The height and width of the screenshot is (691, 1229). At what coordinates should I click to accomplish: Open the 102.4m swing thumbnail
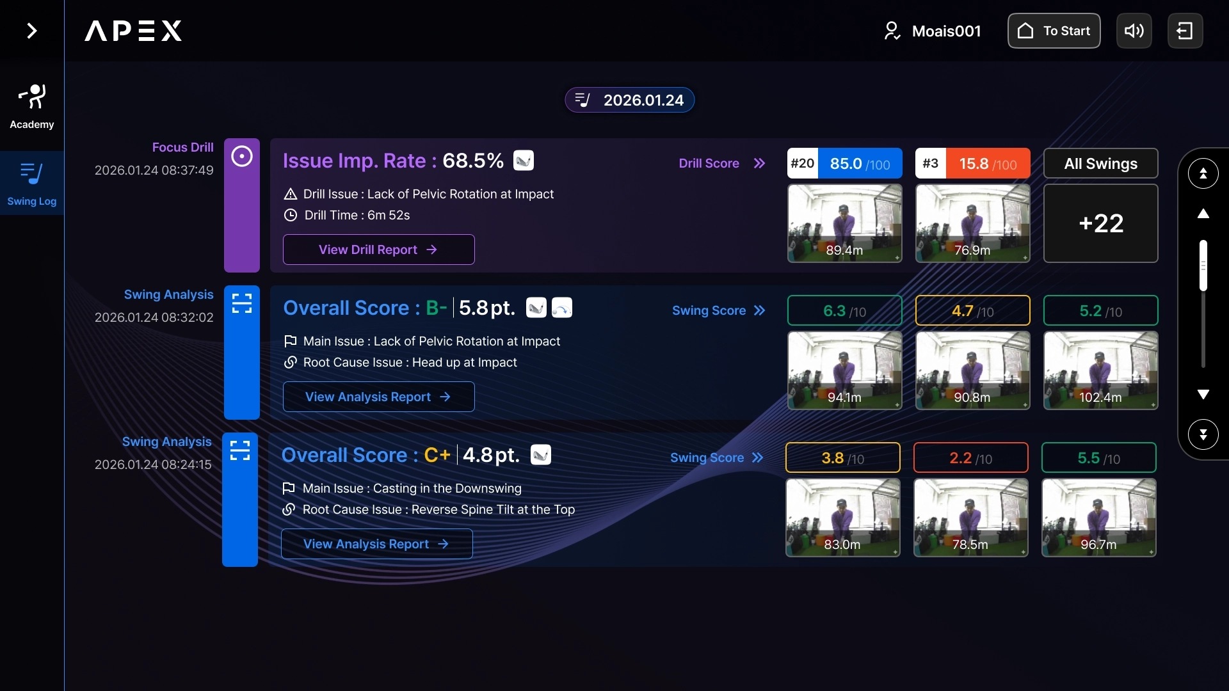point(1100,370)
